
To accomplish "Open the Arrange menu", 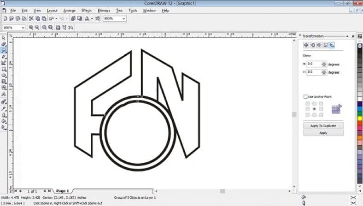I will (x=70, y=11).
